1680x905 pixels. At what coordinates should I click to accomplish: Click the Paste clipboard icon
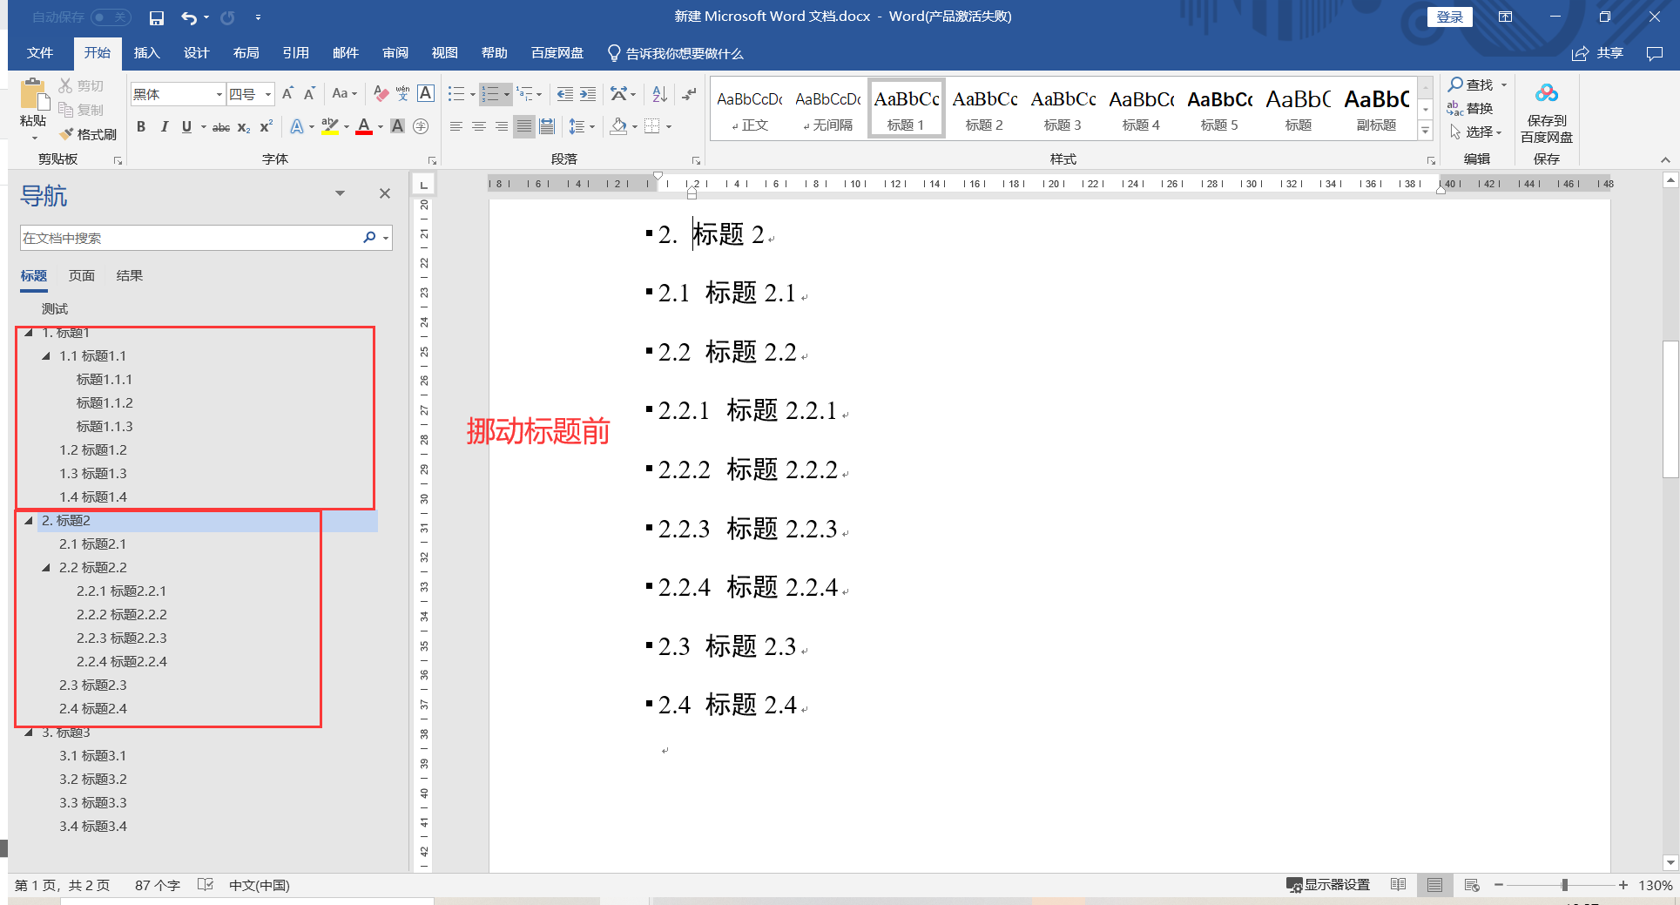(34, 96)
